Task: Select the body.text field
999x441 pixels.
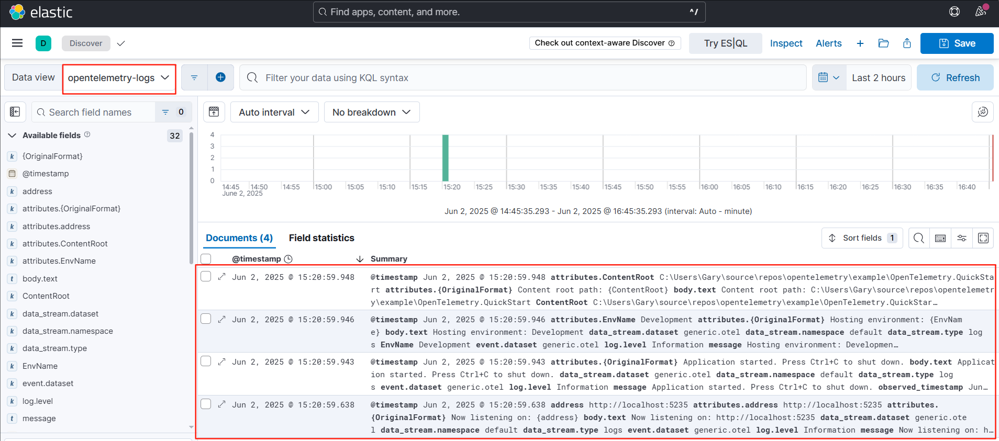Action: point(40,279)
